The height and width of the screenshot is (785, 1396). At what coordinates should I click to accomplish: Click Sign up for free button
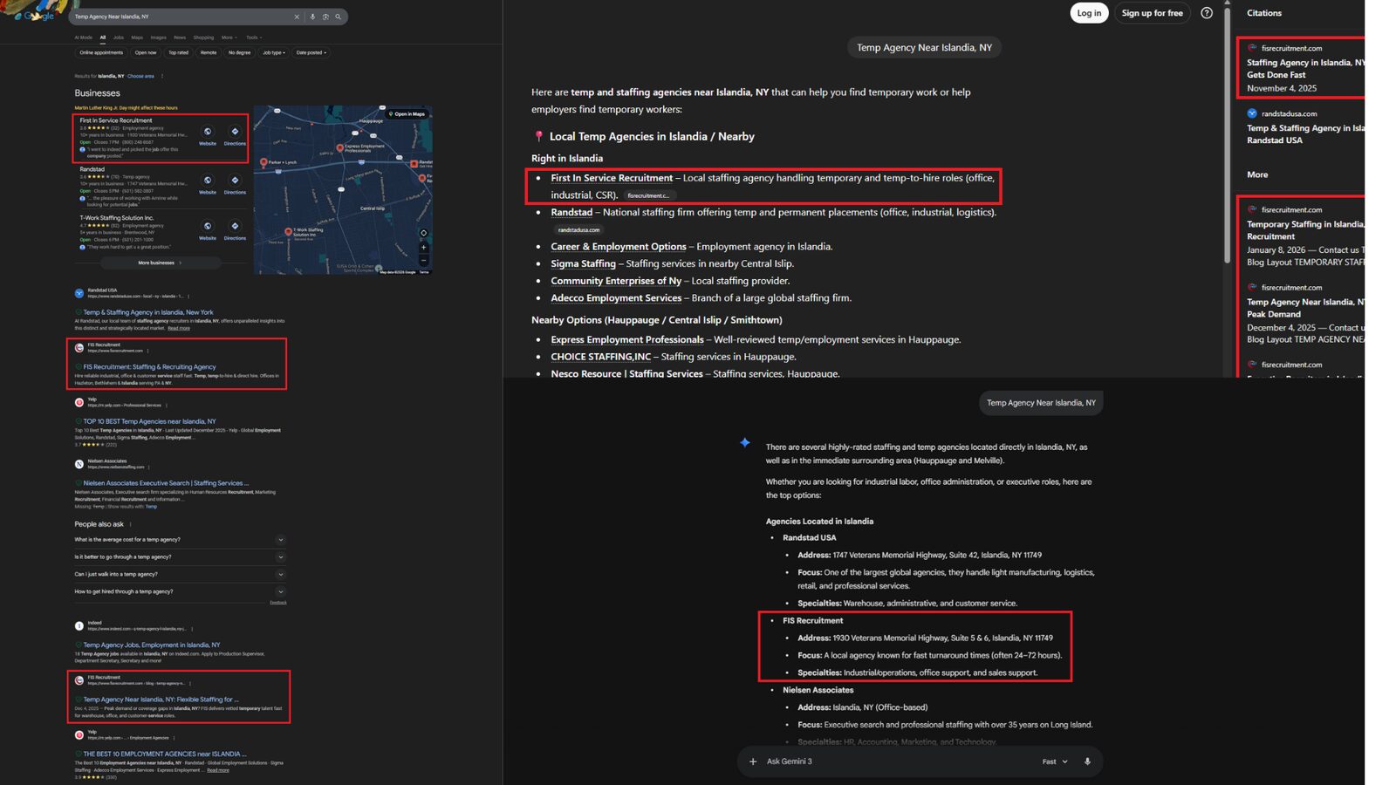[x=1152, y=13]
